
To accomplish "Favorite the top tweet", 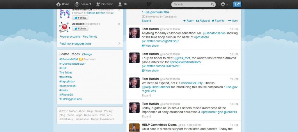I will [218, 21].
